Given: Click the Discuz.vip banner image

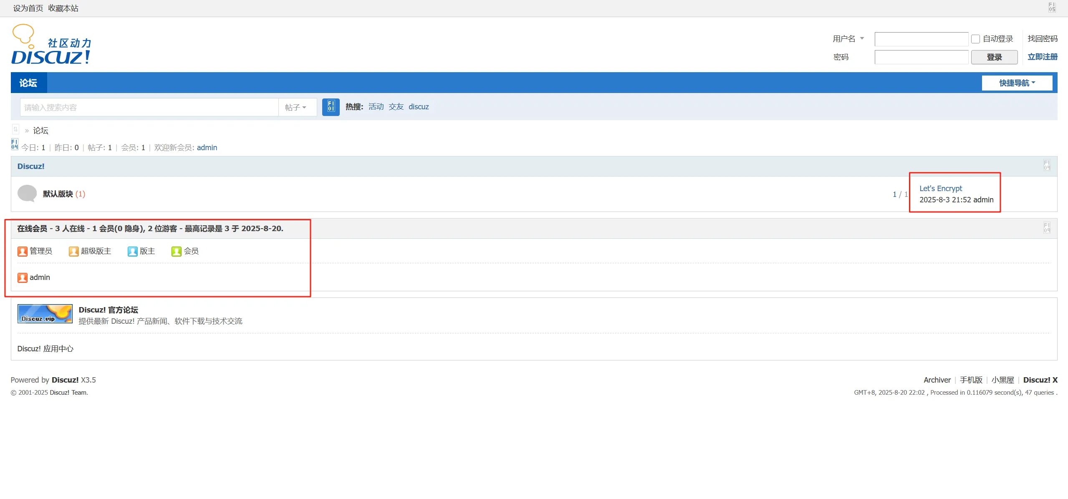Looking at the screenshot, I should click(x=45, y=314).
